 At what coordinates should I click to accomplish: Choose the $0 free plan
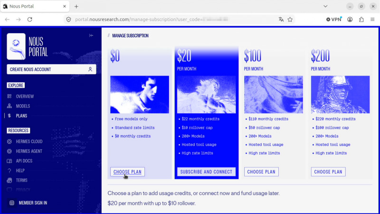(x=127, y=172)
